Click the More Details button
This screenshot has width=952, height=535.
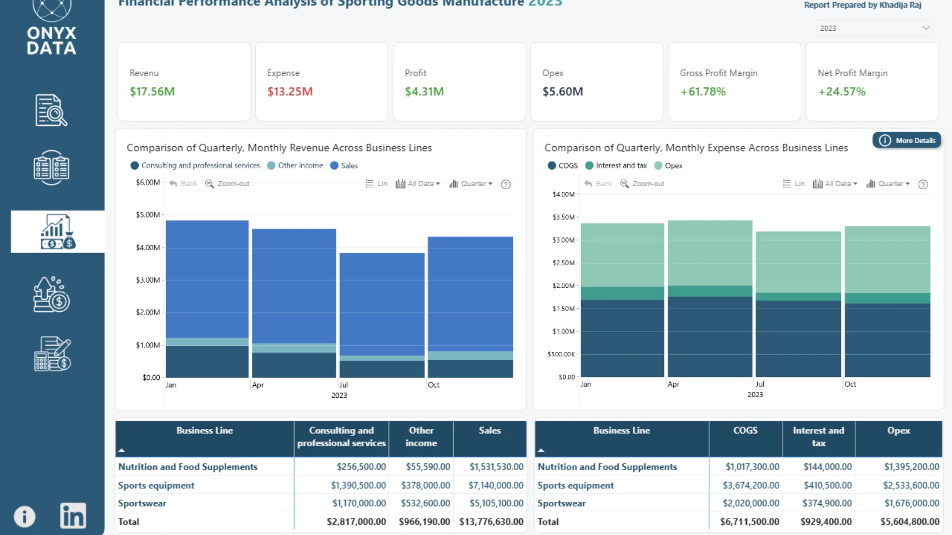tap(907, 141)
